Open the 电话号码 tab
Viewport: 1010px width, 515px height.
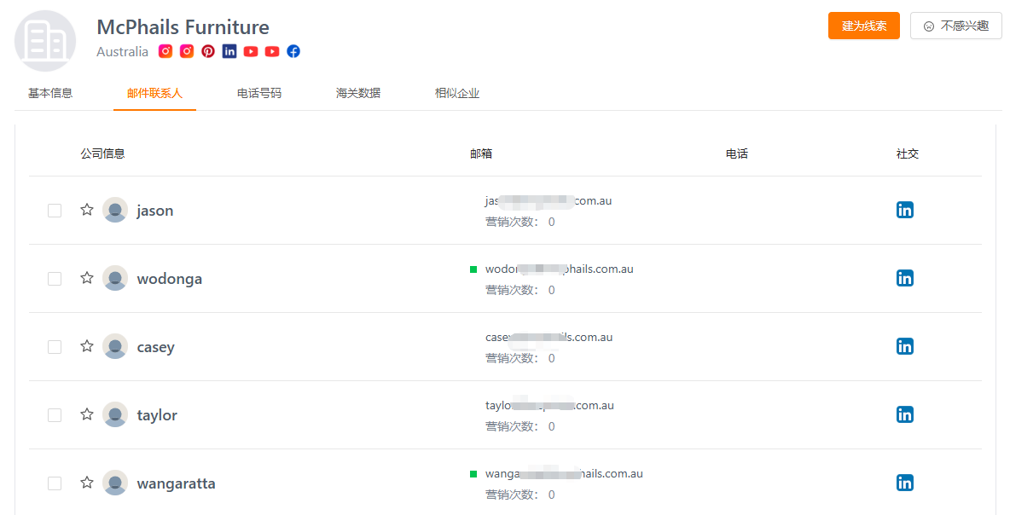pyautogui.click(x=259, y=93)
